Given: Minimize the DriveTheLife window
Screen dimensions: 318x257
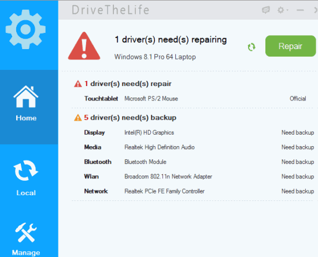Looking at the screenshot, I should click(300, 10).
